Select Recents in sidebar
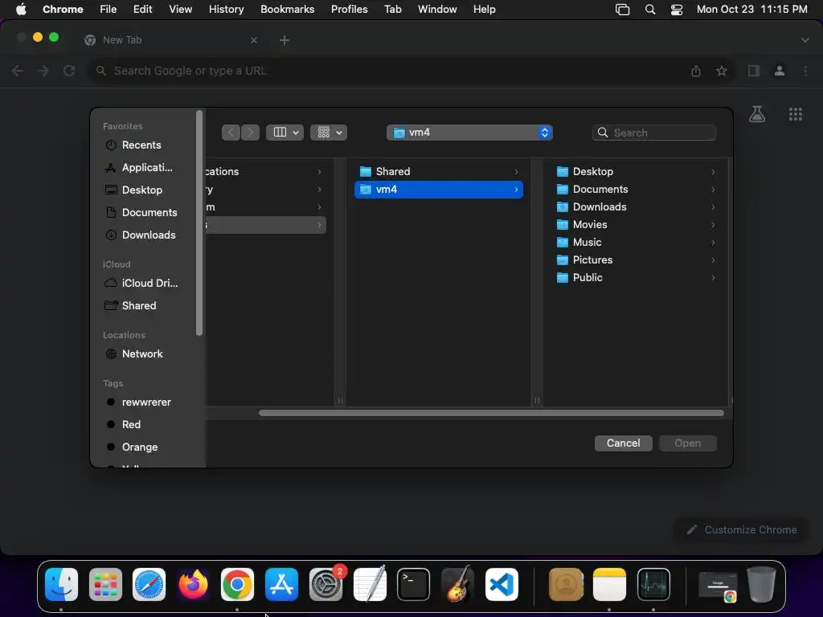 pos(141,145)
